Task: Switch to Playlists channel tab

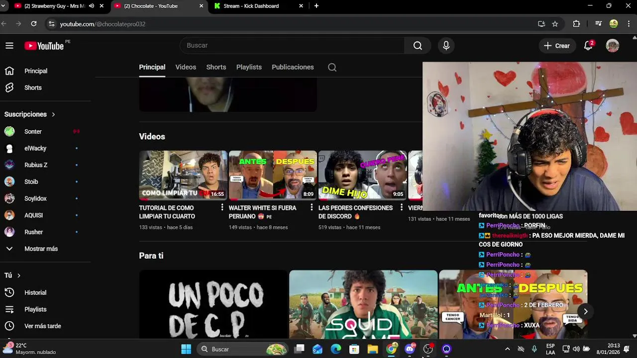Action: 249,67
